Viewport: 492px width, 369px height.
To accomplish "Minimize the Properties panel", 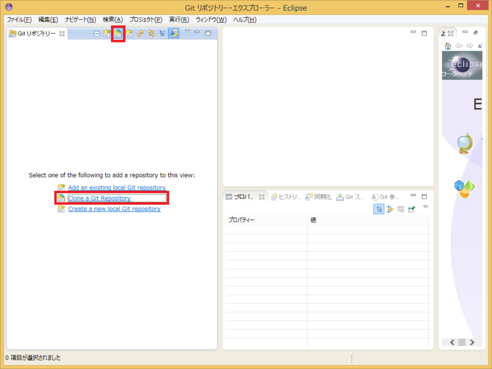I will coord(413,196).
